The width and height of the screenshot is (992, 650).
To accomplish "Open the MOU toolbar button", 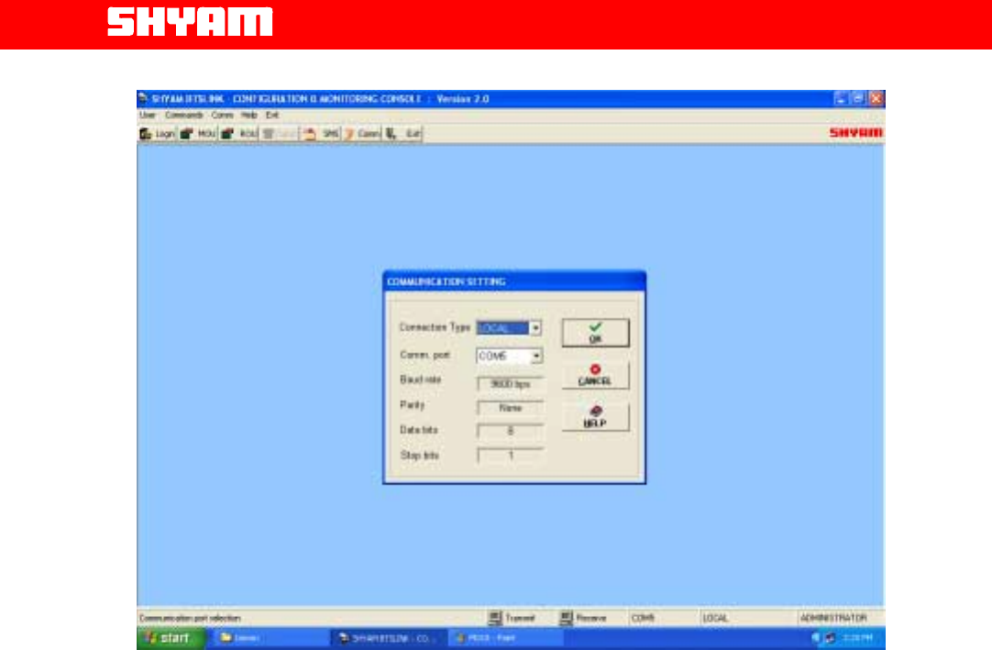I will (x=197, y=134).
